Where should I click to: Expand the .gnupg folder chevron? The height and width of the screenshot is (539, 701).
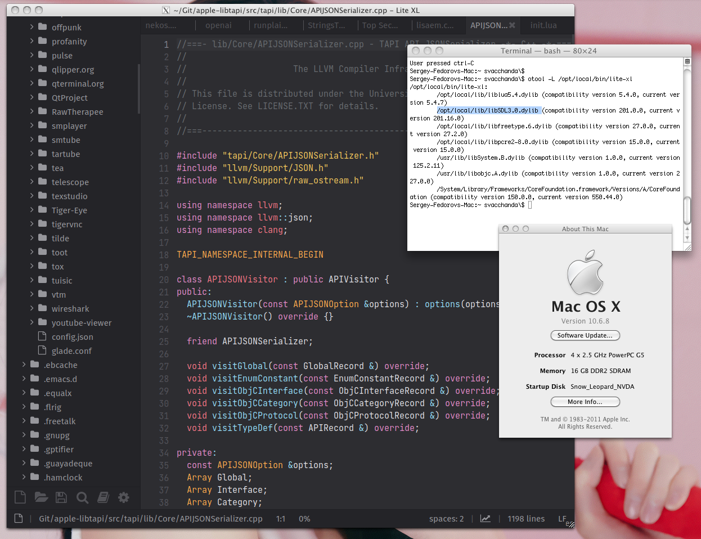click(24, 434)
